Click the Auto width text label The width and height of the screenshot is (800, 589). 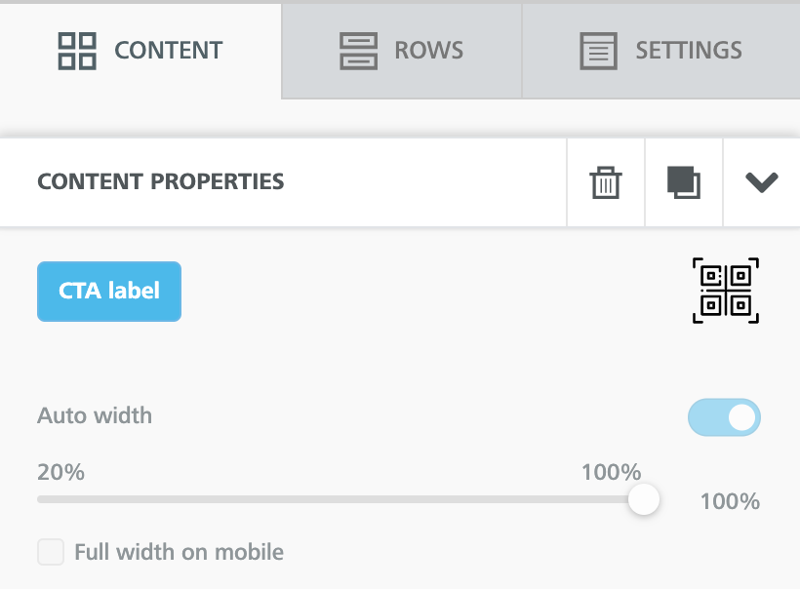[95, 416]
